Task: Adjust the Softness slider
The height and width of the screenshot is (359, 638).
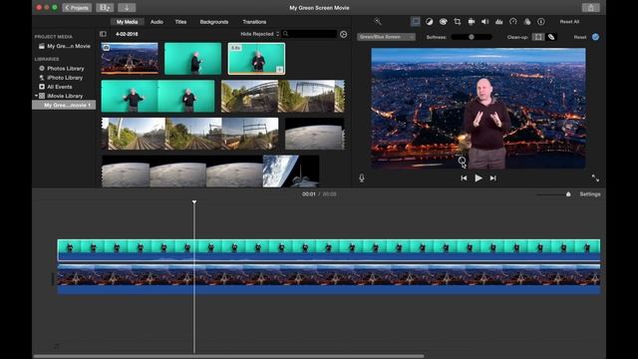Action: pos(472,37)
